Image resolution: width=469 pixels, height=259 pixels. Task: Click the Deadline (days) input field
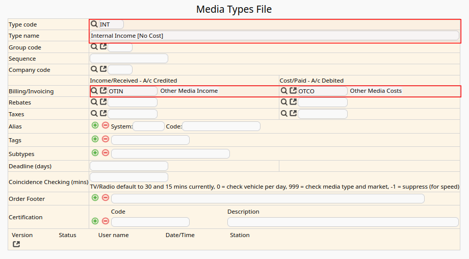pos(129,166)
